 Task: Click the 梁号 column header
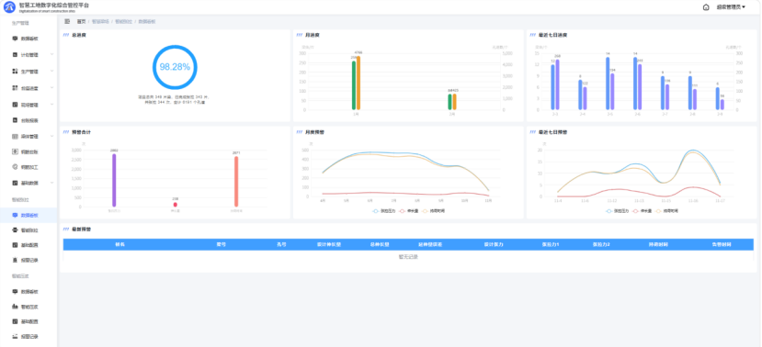(x=222, y=244)
